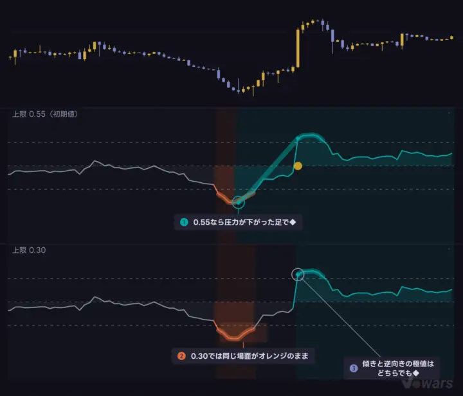Screen dimensions: 463x396
Task: Click the '0.55なら圧力が下がった足で◆' annotation
Action: [239, 222]
